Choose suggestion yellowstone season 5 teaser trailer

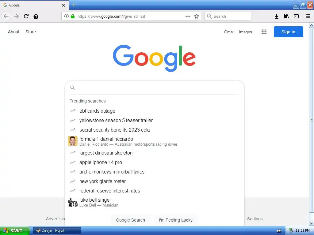tap(155, 120)
